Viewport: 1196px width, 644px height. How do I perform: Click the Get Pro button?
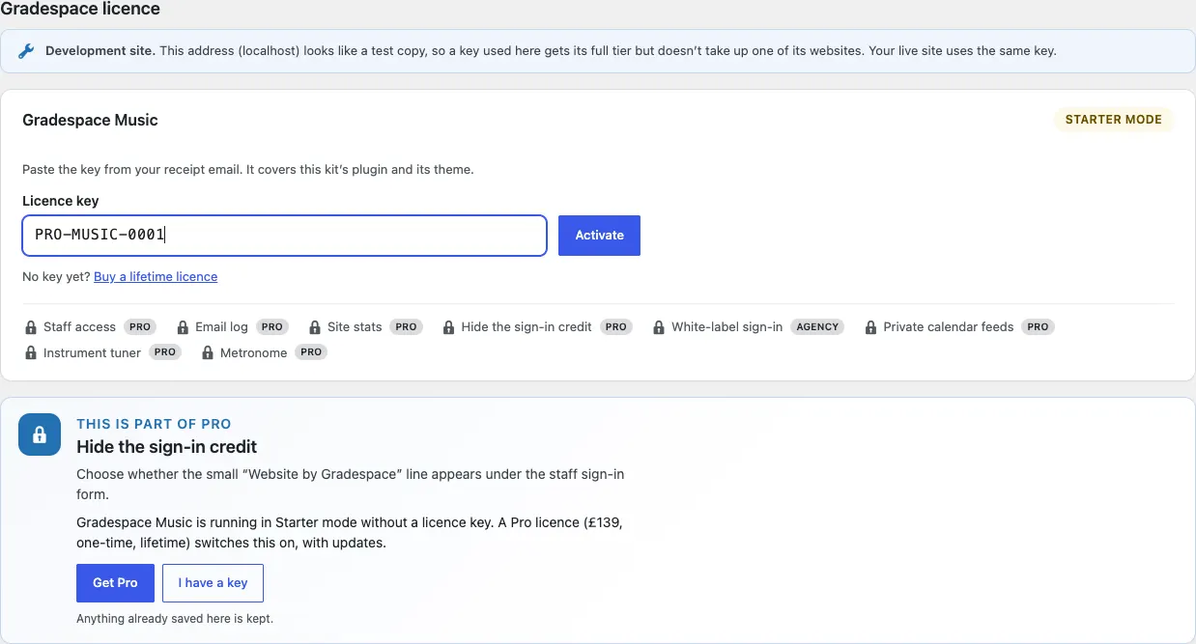(x=115, y=583)
